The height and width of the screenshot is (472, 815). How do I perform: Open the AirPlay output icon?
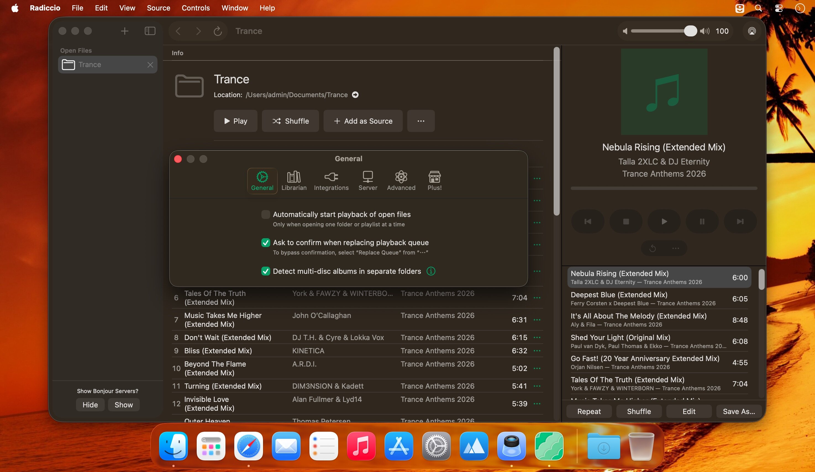752,31
